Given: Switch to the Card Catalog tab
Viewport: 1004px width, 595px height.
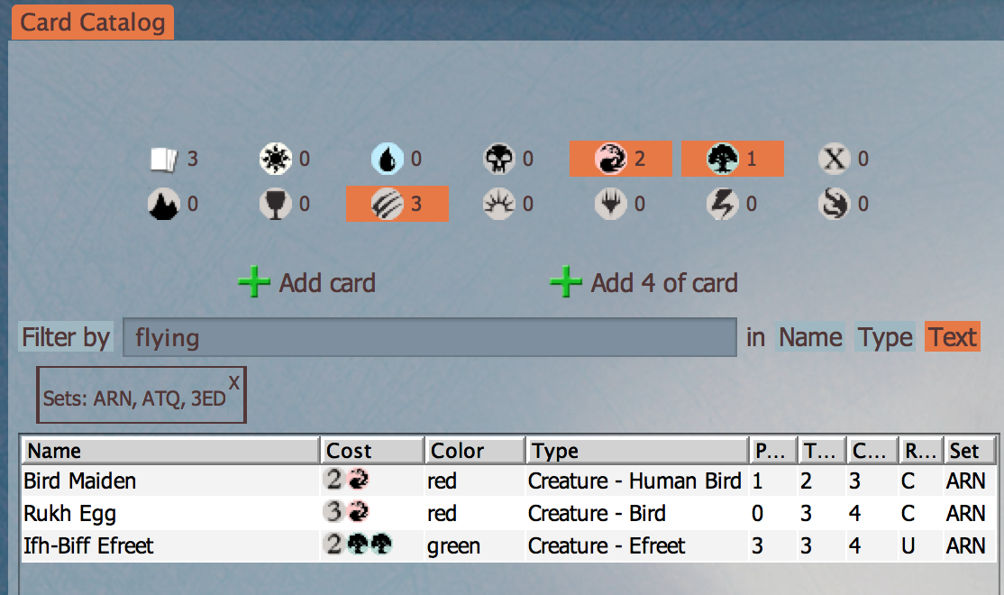Looking at the screenshot, I should tap(93, 22).
